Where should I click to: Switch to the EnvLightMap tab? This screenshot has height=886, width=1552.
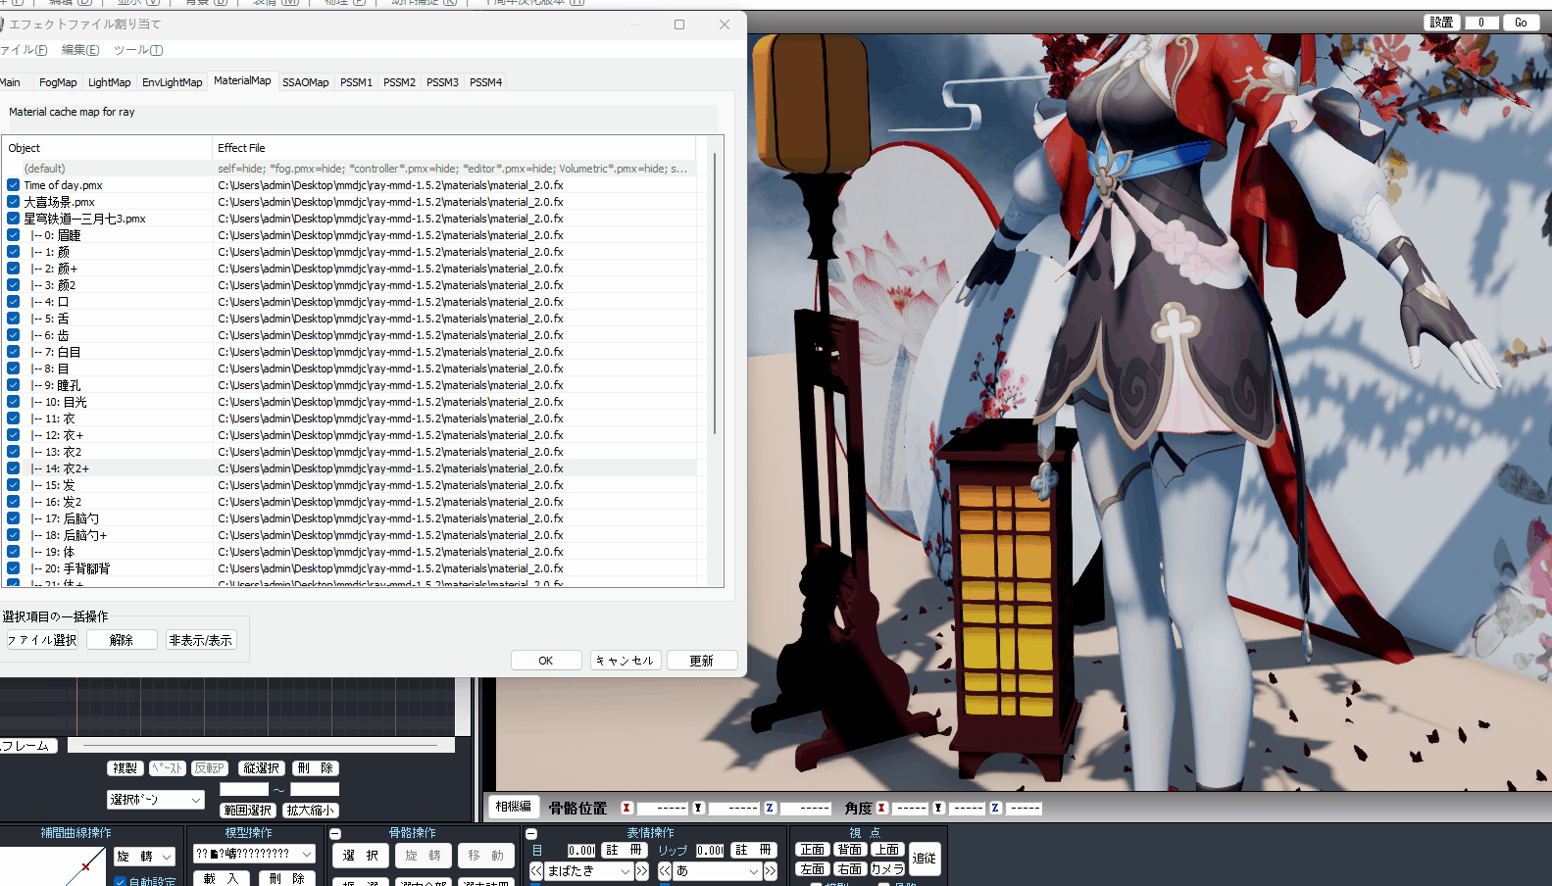(x=172, y=82)
